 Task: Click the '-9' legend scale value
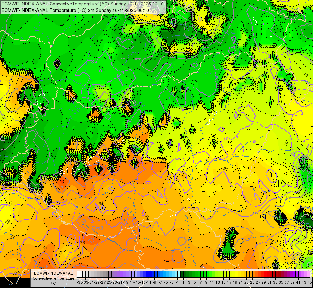(154, 283)
